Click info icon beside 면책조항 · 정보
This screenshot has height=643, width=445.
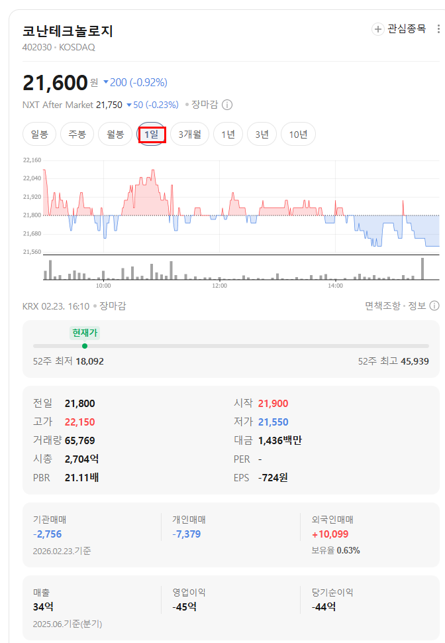pos(434,306)
